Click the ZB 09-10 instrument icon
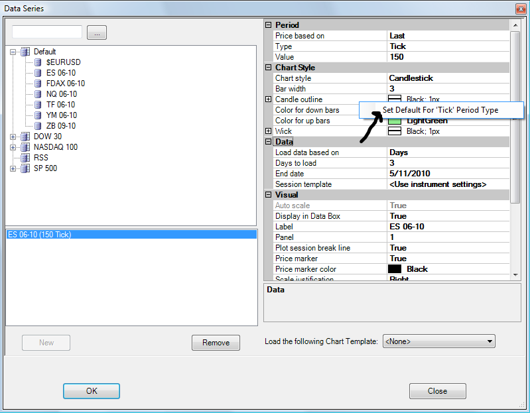530x413 pixels. pyautogui.click(x=38, y=126)
